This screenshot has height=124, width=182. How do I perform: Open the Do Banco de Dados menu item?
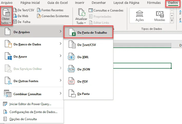point(32,44)
